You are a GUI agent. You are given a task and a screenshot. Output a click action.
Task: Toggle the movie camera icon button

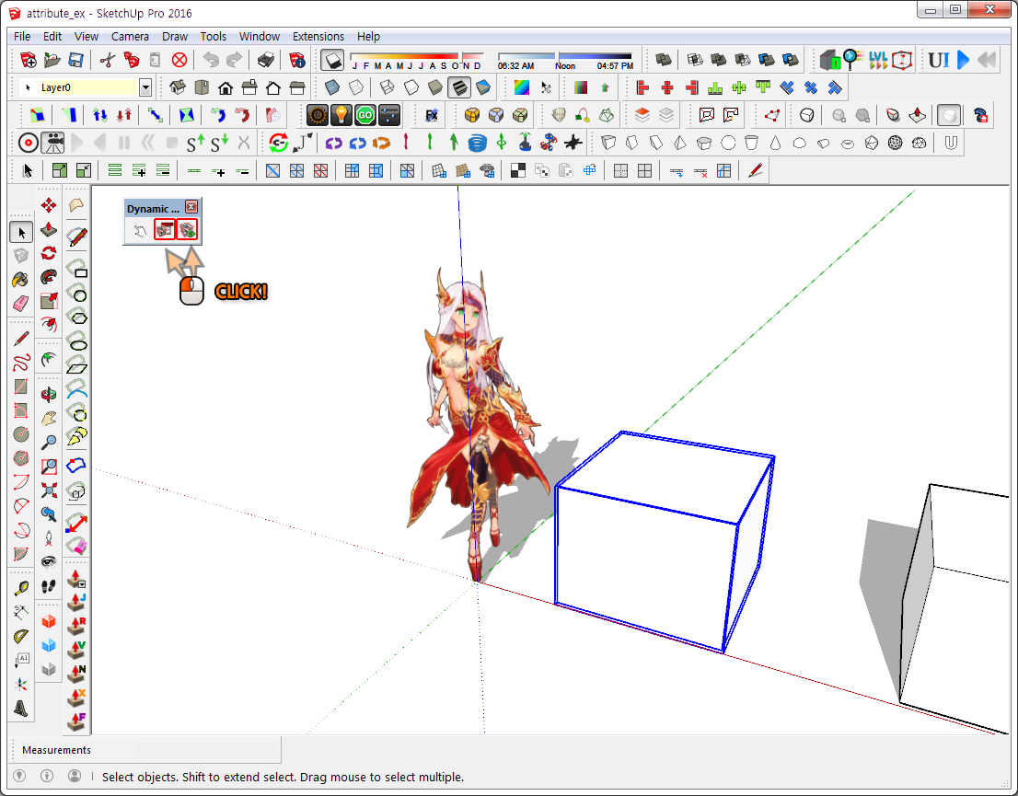tap(52, 143)
